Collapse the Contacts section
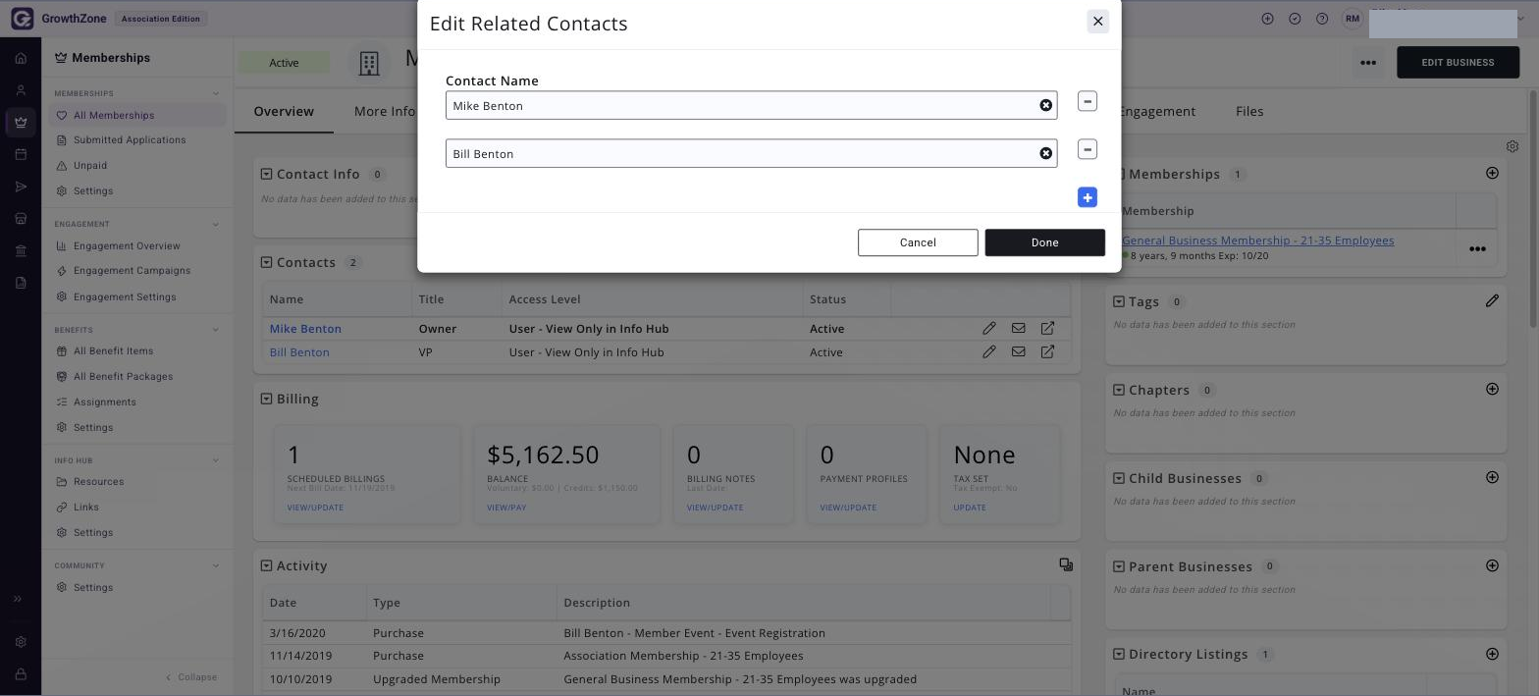 266,262
